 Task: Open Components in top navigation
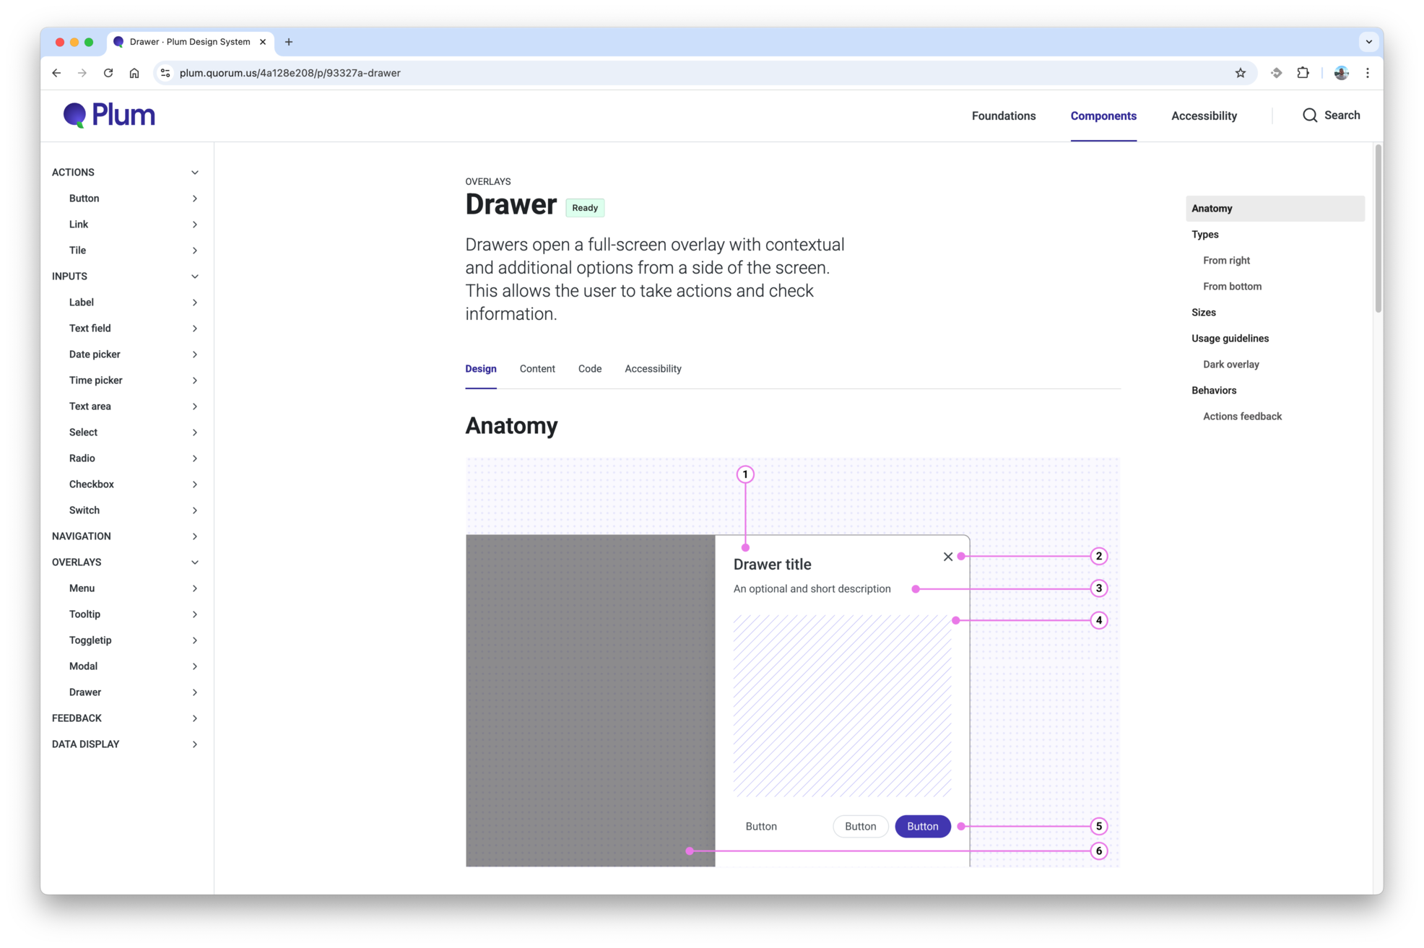pyautogui.click(x=1103, y=116)
